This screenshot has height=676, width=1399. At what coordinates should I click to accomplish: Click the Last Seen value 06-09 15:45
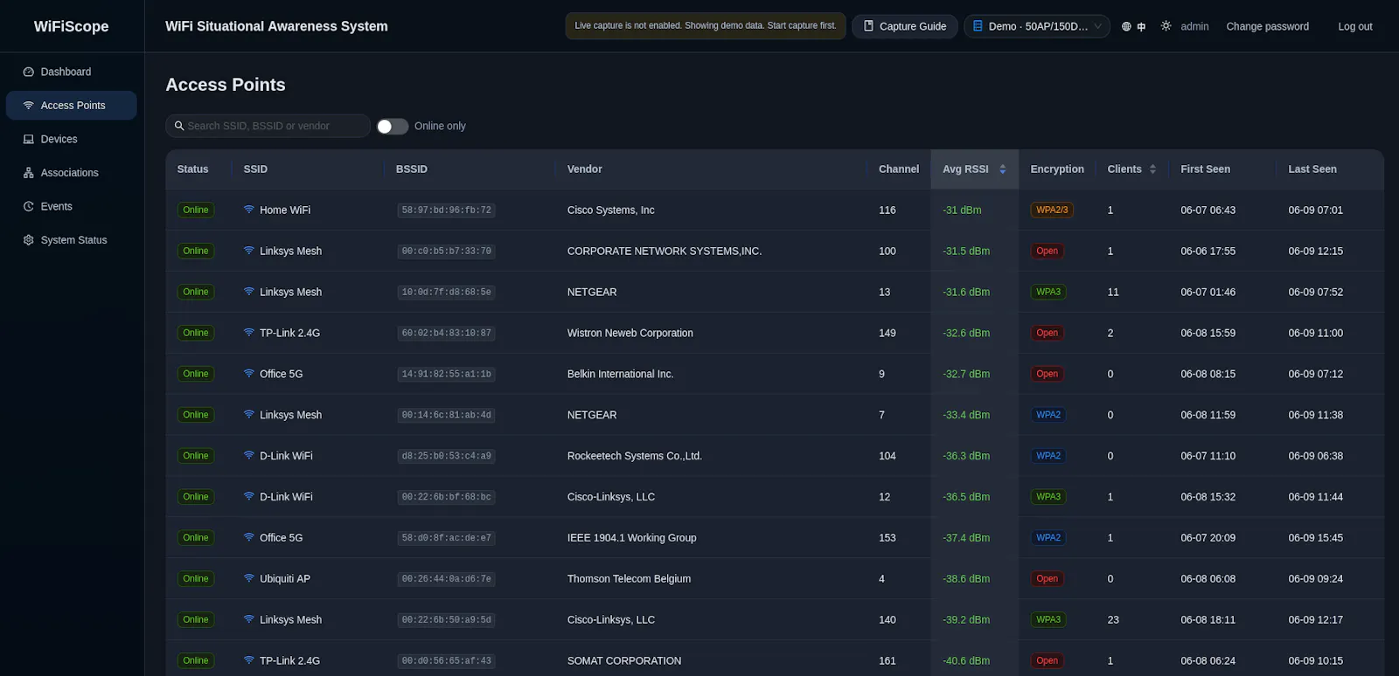1315,538
